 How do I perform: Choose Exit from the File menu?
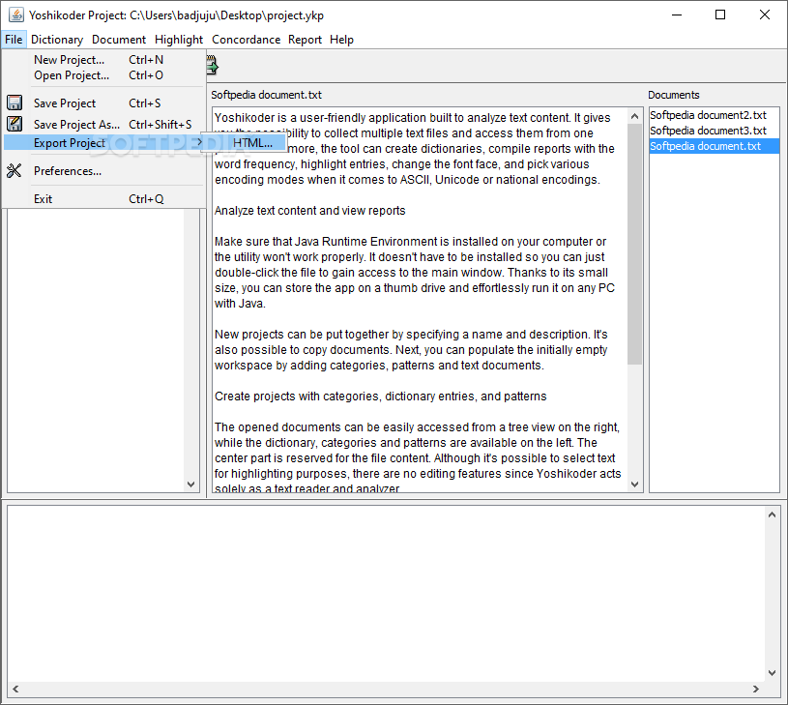tap(103, 199)
